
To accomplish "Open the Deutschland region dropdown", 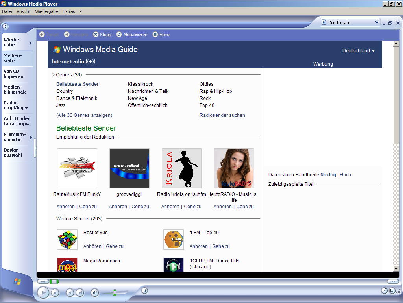I will (359, 51).
